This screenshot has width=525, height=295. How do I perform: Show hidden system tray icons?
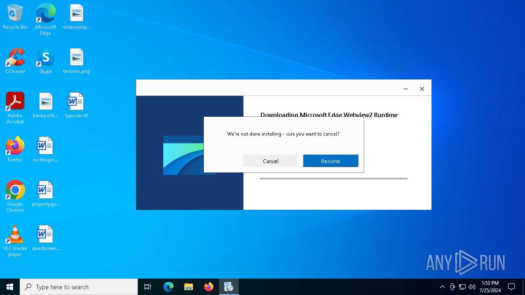[x=442, y=287]
